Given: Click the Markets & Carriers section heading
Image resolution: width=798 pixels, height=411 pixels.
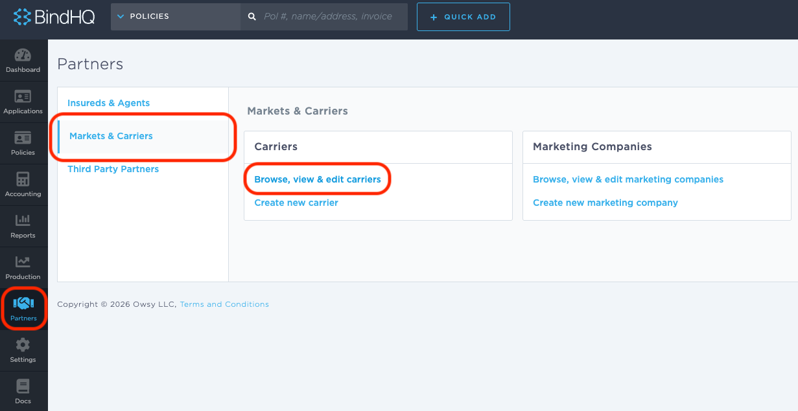Looking at the screenshot, I should click(x=298, y=111).
